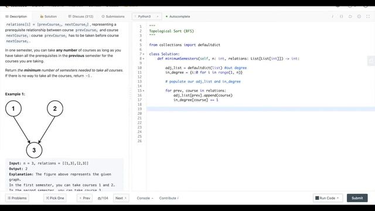Click the 'class Solution:' code line
Screen dimensions: 375x211
coord(164,54)
